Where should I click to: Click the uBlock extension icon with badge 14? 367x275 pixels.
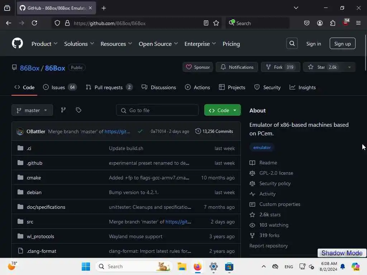coord(346,23)
